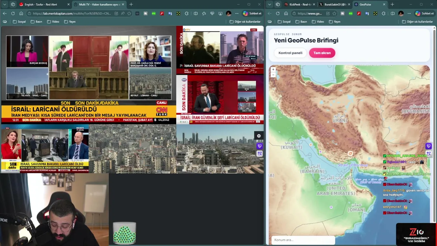The image size is (437, 246).
Task: Click right window address bar URL
Action: pos(310,13)
